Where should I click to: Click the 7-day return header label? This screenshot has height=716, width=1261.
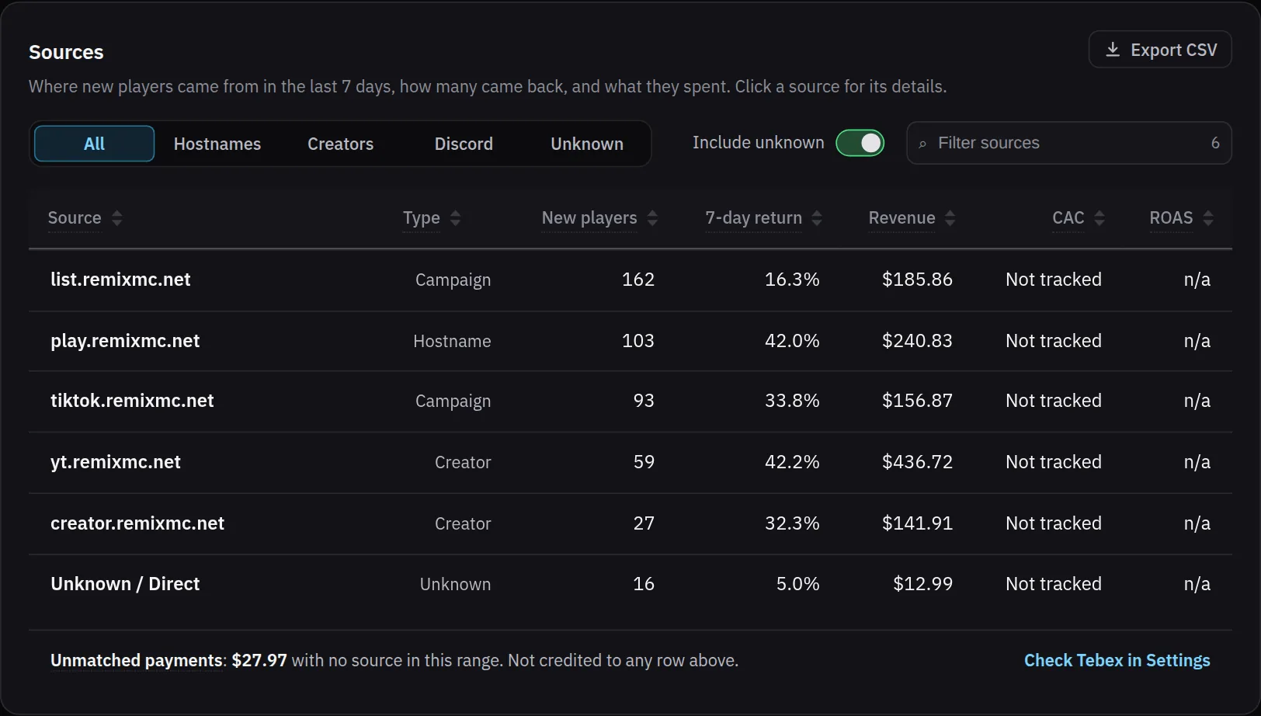pos(753,218)
